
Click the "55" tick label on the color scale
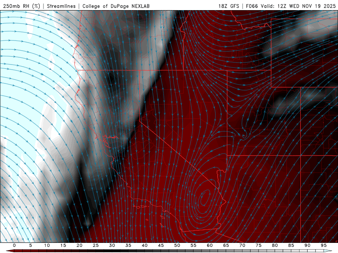click(x=193, y=245)
